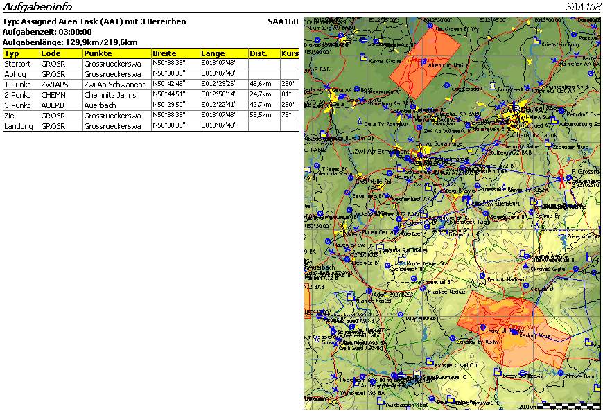Click the Kurs column header
Screen dimensions: 603x413
click(290, 53)
